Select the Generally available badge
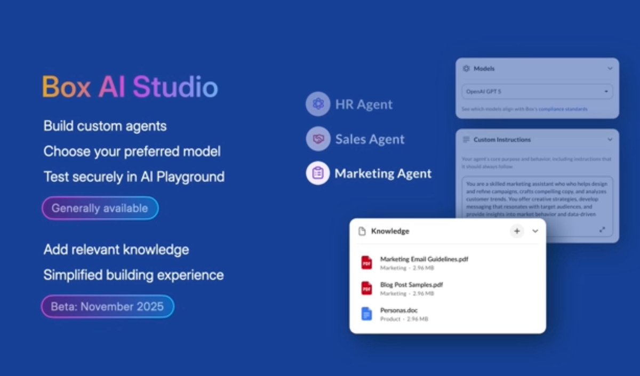 pyautogui.click(x=100, y=208)
